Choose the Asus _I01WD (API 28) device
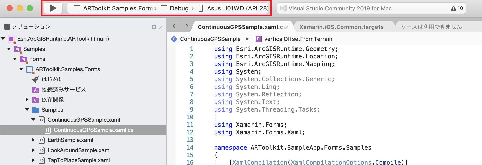 click(233, 8)
